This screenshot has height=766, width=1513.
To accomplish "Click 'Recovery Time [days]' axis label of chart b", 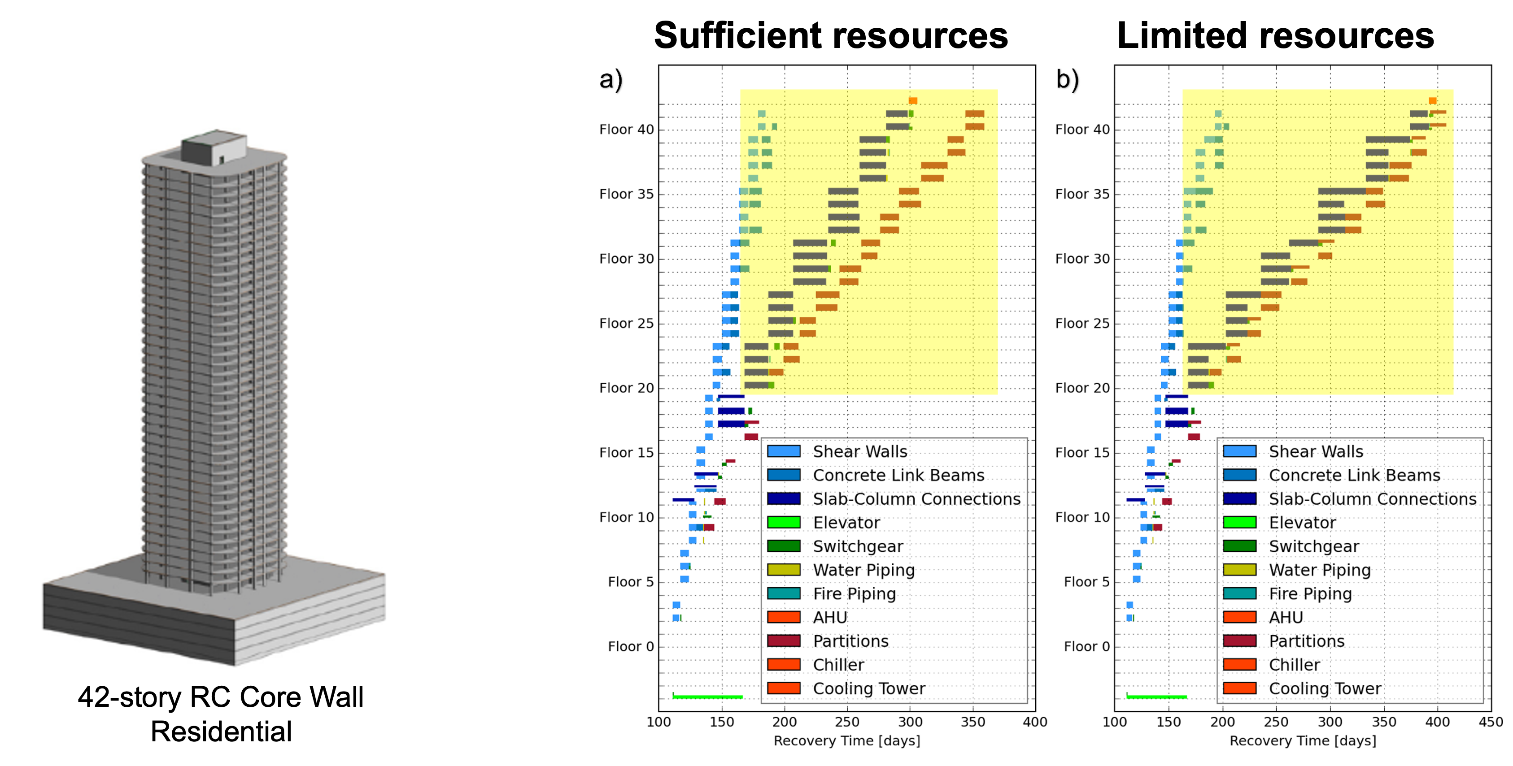I will [x=1303, y=741].
